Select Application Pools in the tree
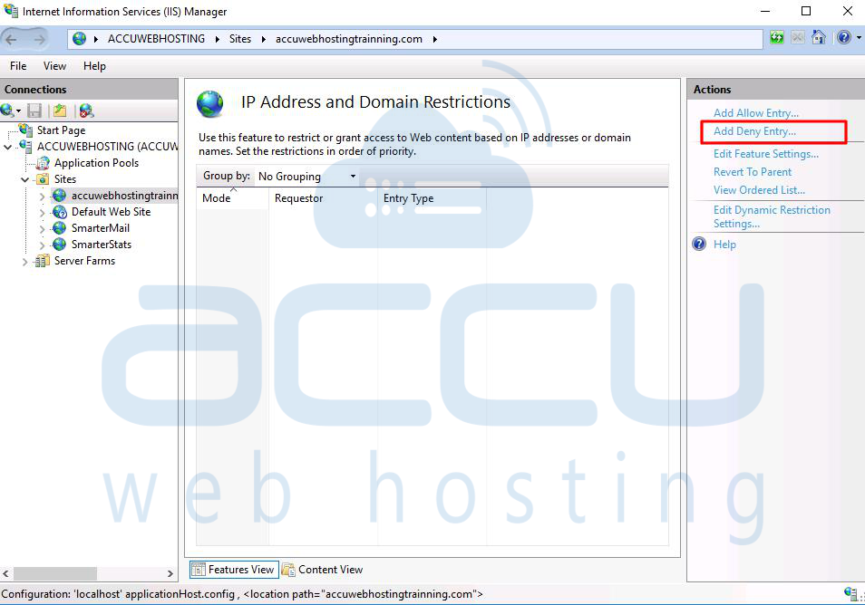The image size is (865, 605). coord(96,163)
